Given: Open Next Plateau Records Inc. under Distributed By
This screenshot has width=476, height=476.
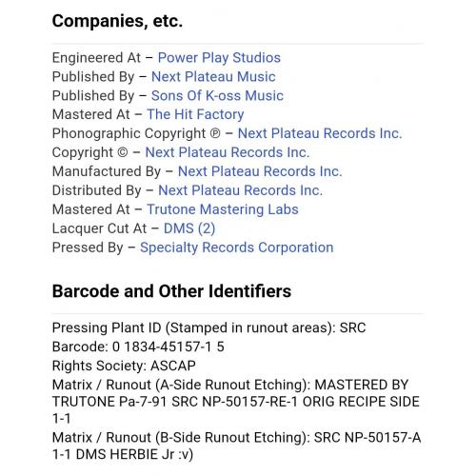Looking at the screenshot, I should pos(240,190).
